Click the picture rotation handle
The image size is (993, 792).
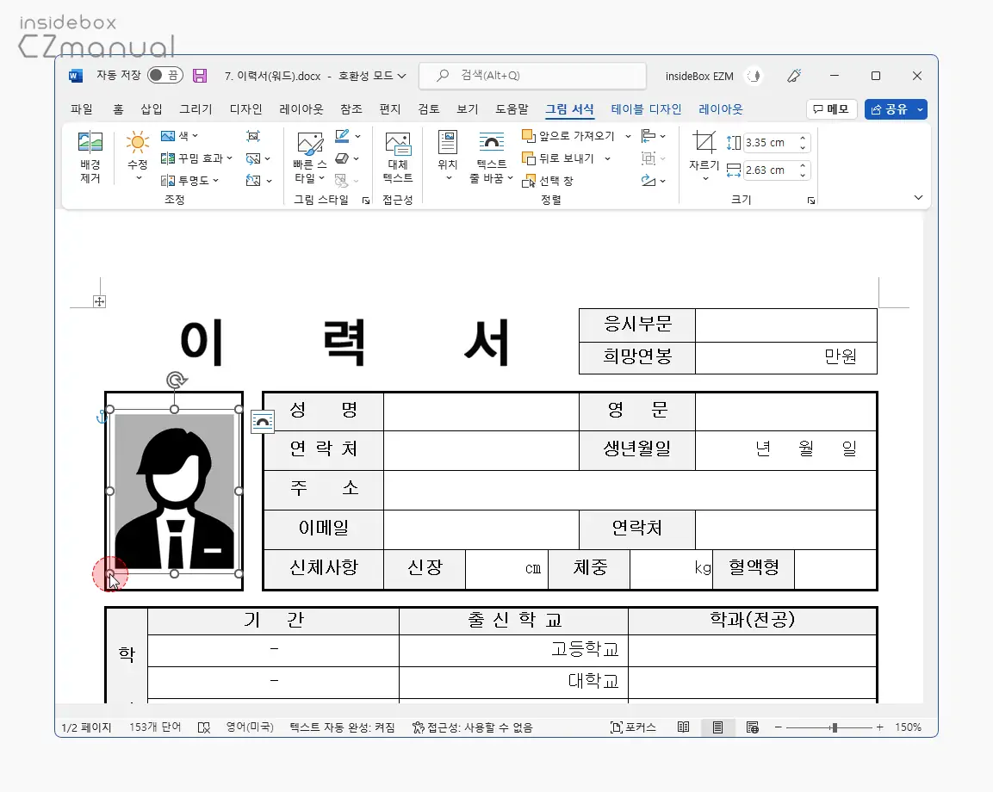click(x=176, y=380)
